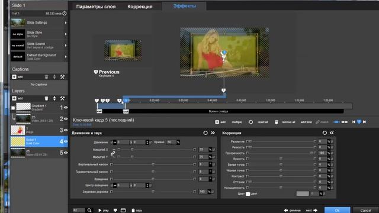Click add time button
379x213 pixels.
(306, 122)
